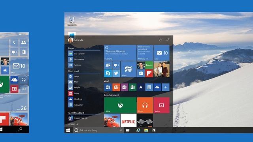253x142 pixels.
Task: Tap the weather sun tile on the phone
Action: pyautogui.click(x=5, y=71)
